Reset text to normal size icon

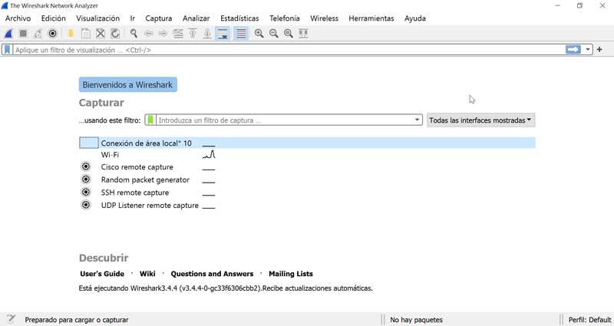[x=289, y=34]
